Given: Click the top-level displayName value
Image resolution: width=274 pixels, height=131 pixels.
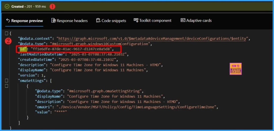Looking at the screenshot, I should (98, 70).
